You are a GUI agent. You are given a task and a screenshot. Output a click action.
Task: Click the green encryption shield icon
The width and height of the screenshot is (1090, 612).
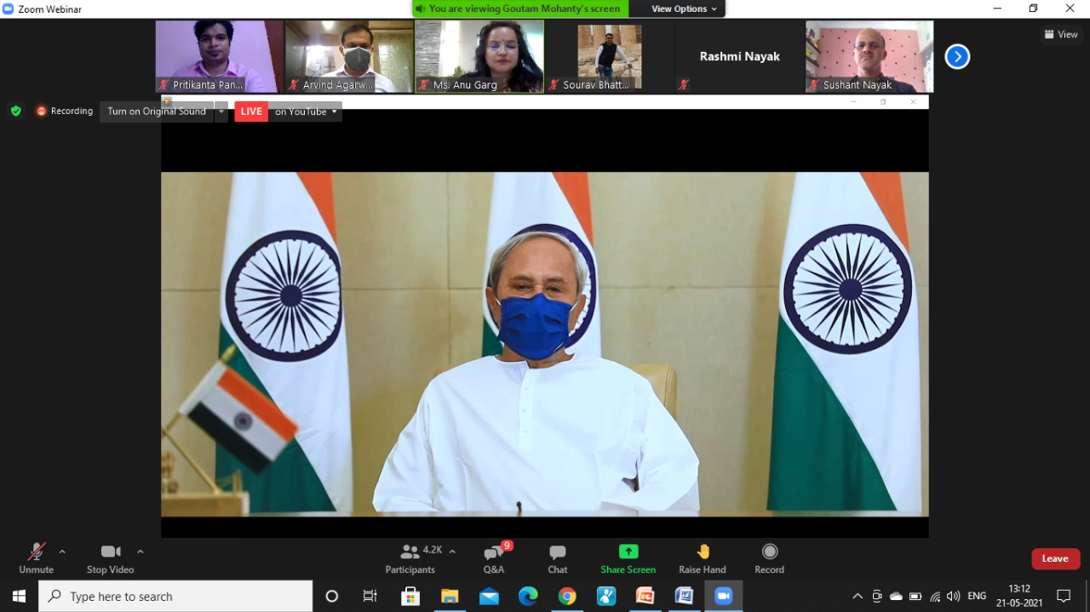point(16,111)
